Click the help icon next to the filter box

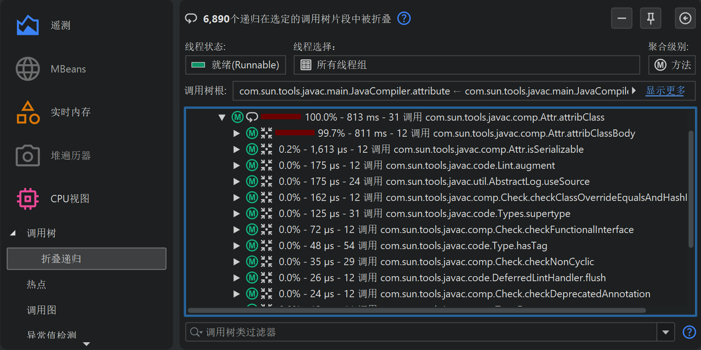click(689, 332)
